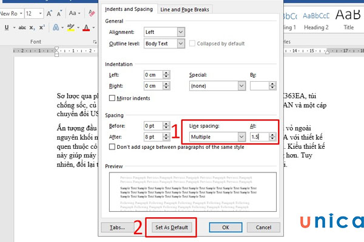Viewport: 364px width, 242px height.
Task: Click right indent marker on ruler
Action: coord(328,52)
